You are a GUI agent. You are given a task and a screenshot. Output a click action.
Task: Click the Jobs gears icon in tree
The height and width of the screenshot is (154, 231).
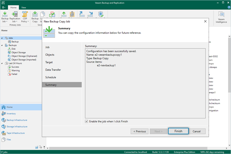tap(6, 38)
